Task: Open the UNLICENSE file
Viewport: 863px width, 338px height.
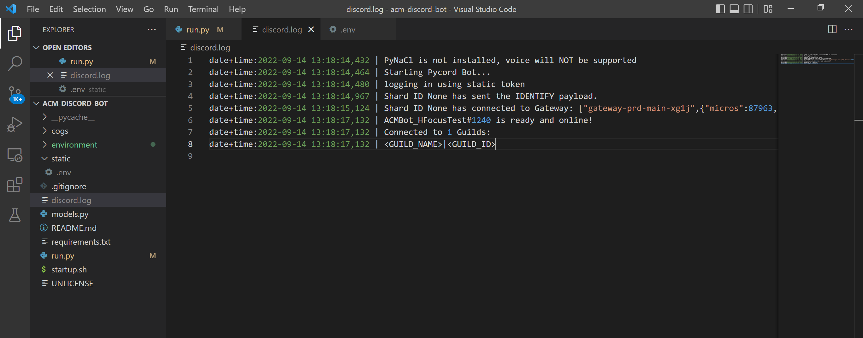Action: point(98,283)
